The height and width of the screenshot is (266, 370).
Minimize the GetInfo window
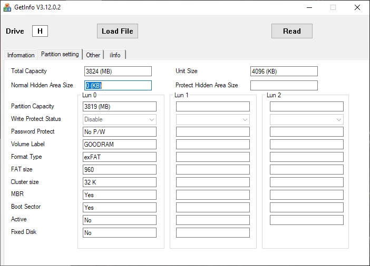coord(309,7)
